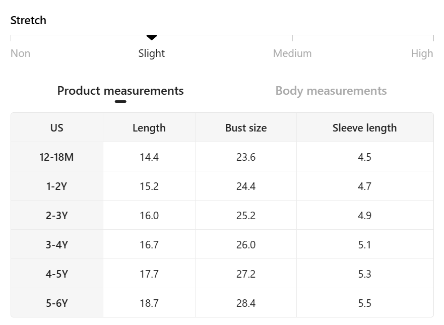This screenshot has width=444, height=325.
Task: Click the Slight stretch label
Action: click(x=152, y=53)
